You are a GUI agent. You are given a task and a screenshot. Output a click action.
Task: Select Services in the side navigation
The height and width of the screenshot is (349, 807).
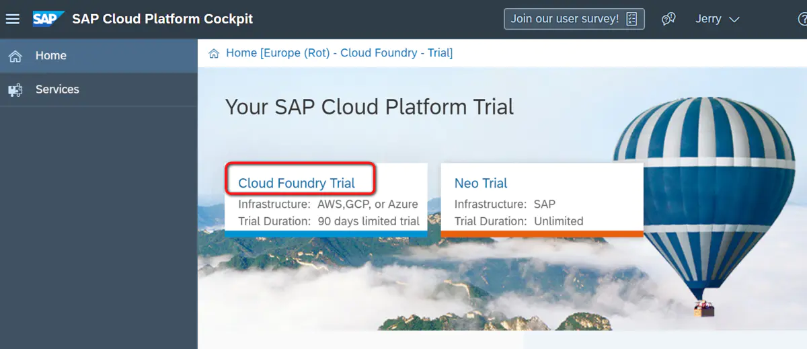pyautogui.click(x=99, y=89)
